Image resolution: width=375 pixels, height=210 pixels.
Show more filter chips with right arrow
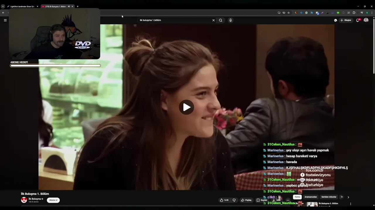(348, 197)
